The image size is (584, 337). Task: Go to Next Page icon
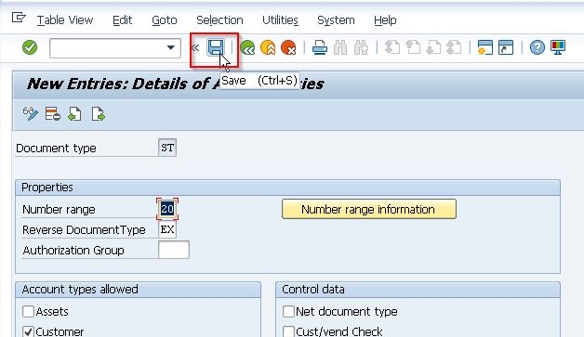(x=433, y=48)
